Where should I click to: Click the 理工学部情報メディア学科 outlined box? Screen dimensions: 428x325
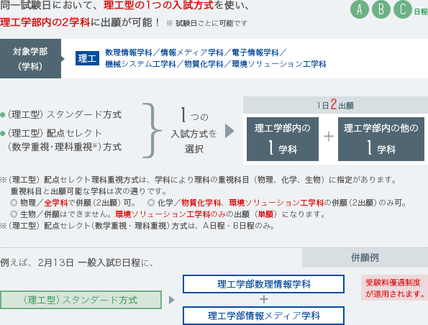[x=264, y=316]
